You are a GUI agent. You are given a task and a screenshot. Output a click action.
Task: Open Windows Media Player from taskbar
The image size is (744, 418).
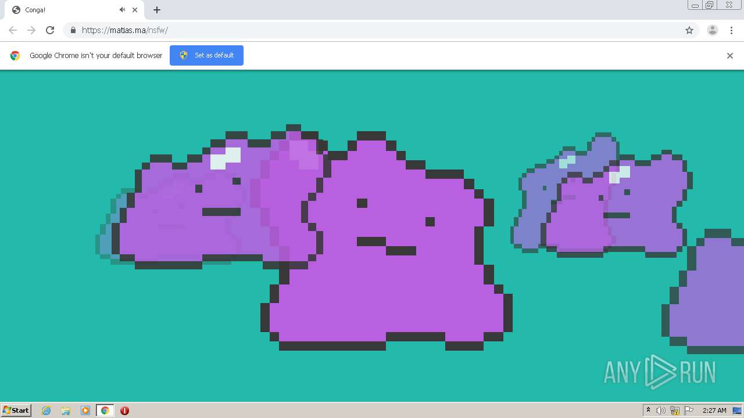(x=85, y=410)
